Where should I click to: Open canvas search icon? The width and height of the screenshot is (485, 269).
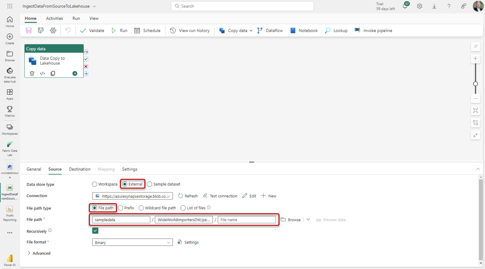click(475, 47)
